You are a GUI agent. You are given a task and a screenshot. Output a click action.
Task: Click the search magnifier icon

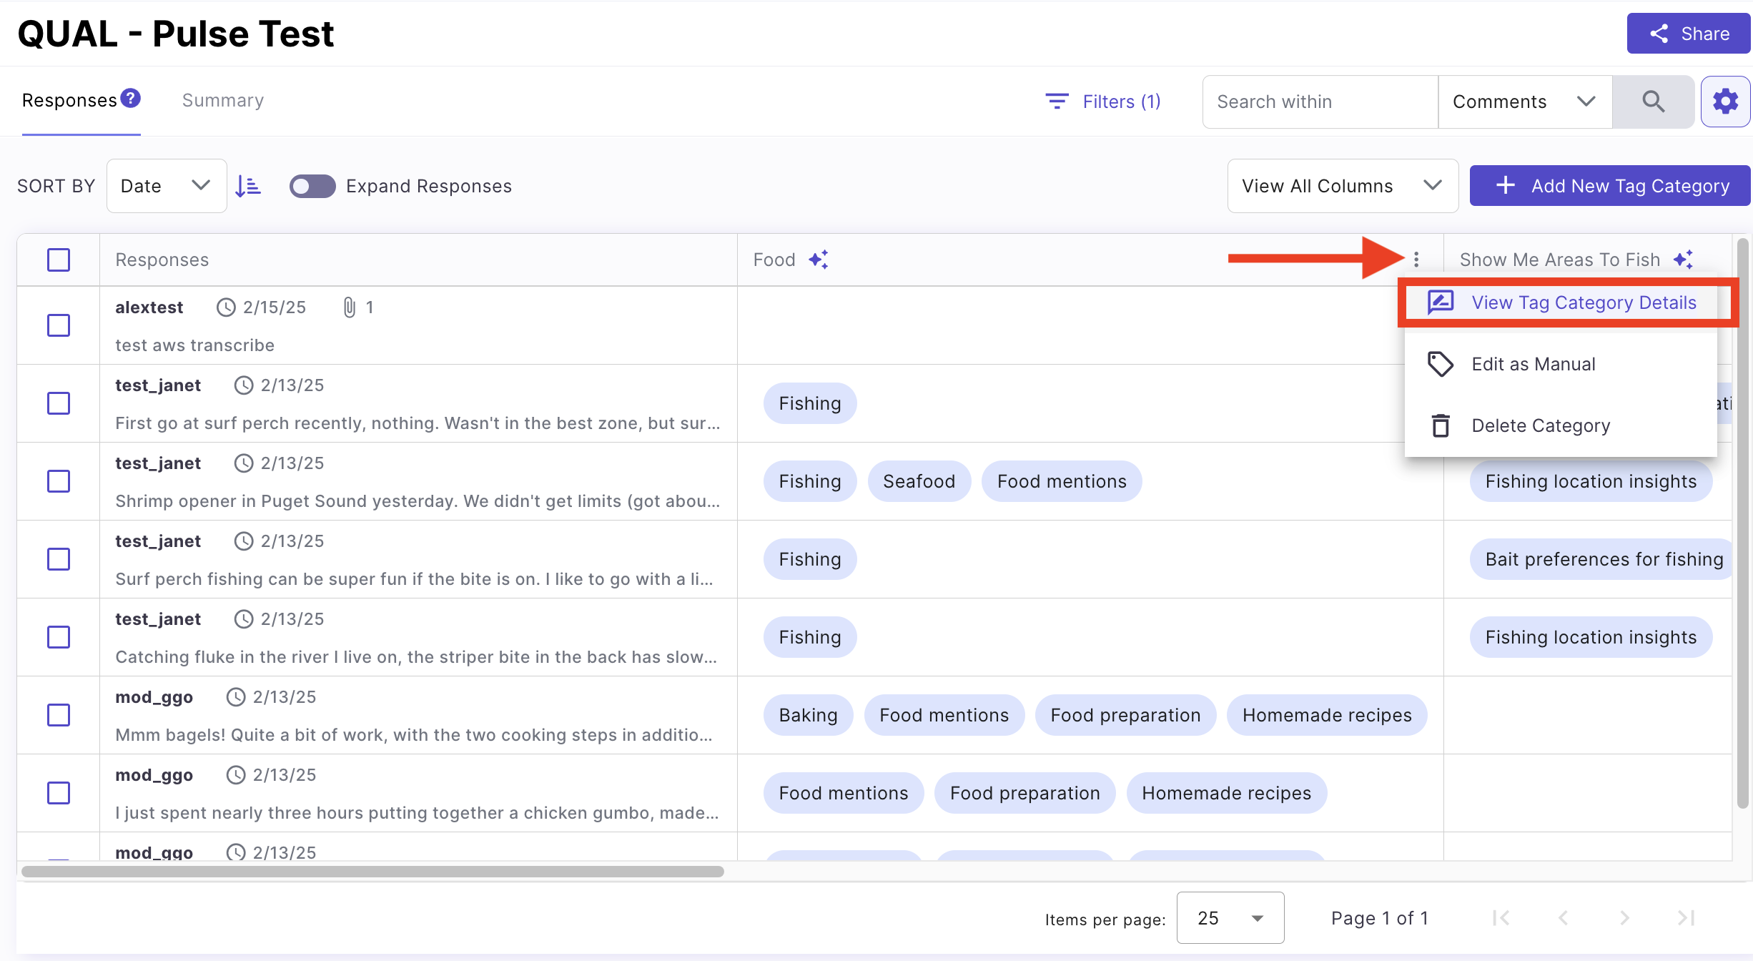point(1653,102)
